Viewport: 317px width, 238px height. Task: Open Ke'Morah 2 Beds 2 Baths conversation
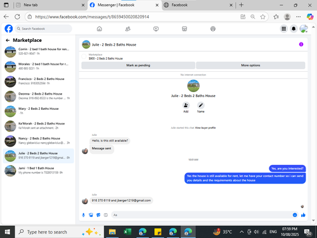tap(39, 126)
